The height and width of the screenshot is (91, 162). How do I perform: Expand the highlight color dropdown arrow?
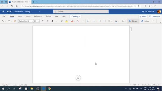coord(69,21)
